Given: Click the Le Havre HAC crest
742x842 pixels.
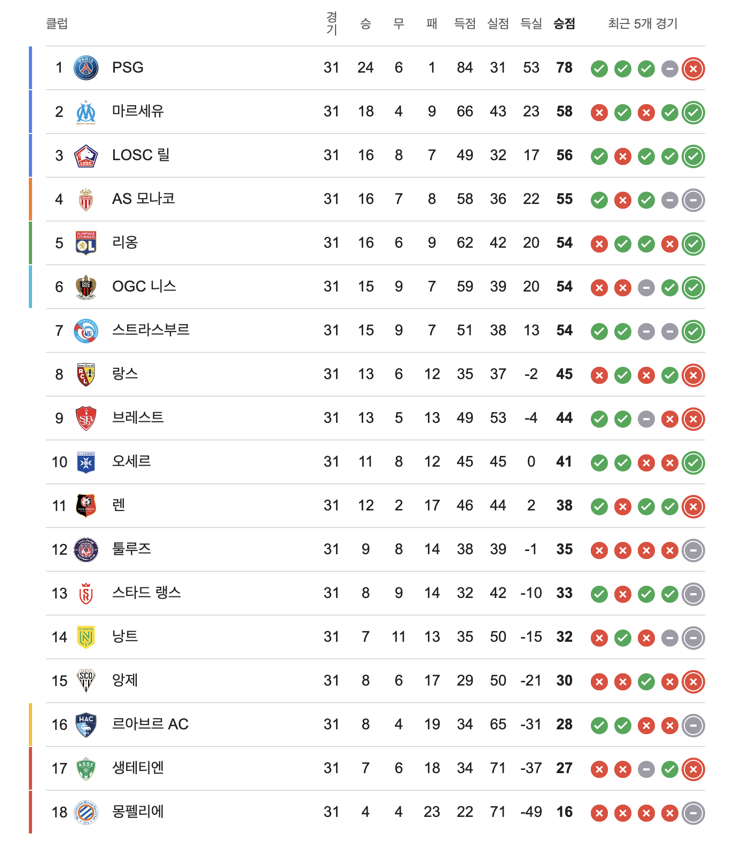Looking at the screenshot, I should pos(86,725).
